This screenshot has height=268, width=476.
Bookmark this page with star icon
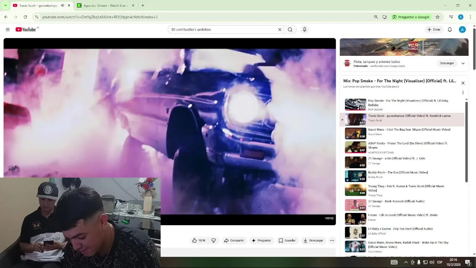(x=438, y=17)
